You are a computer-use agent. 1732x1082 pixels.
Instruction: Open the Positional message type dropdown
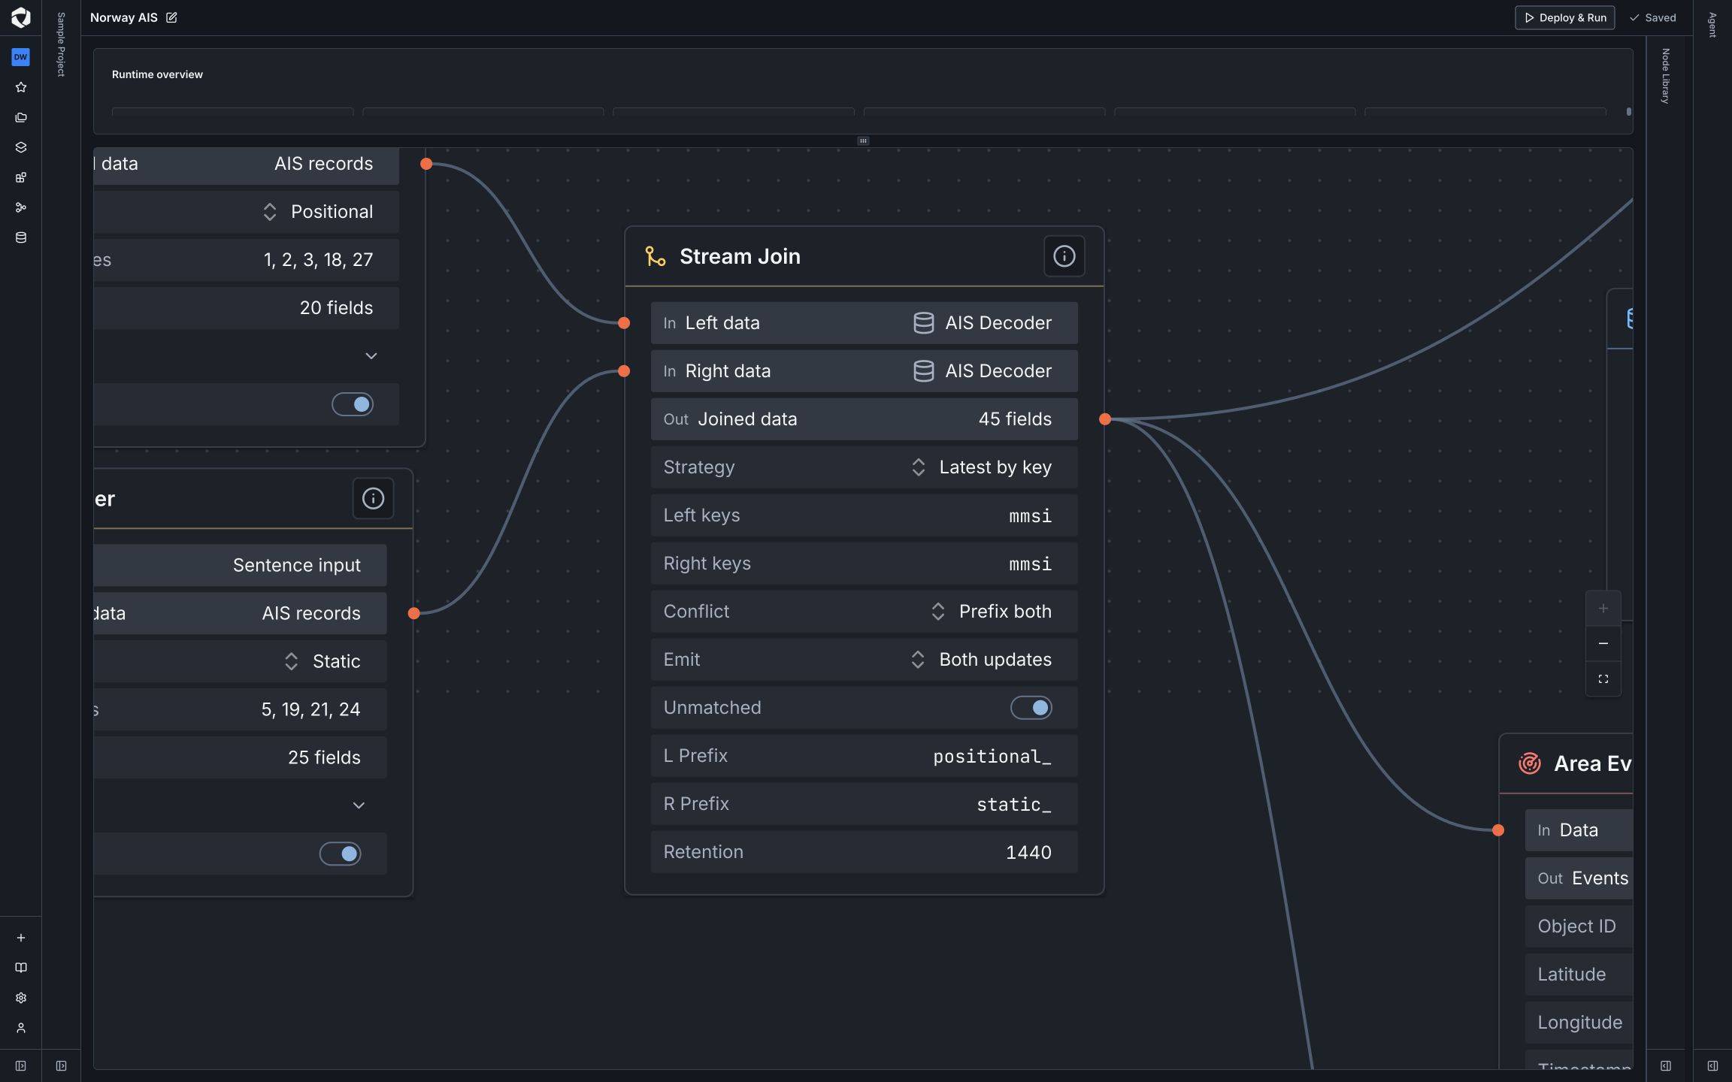(247, 212)
